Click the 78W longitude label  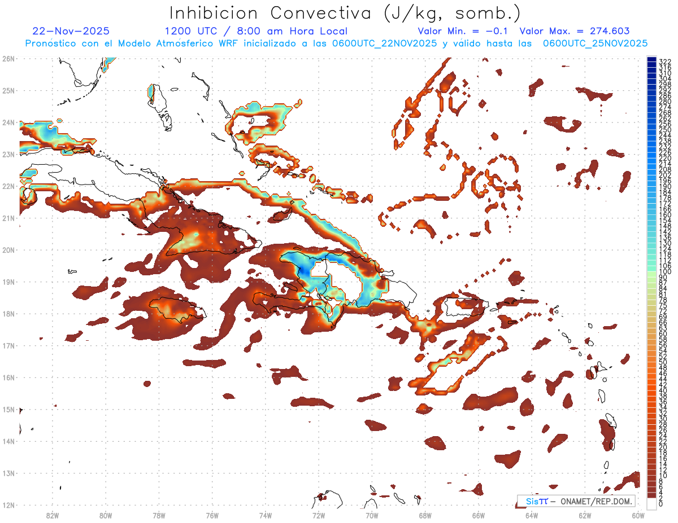point(159,515)
